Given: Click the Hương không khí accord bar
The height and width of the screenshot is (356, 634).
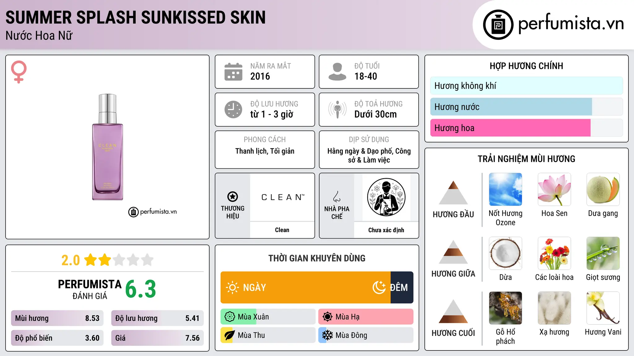Looking at the screenshot, I should tap(526, 86).
